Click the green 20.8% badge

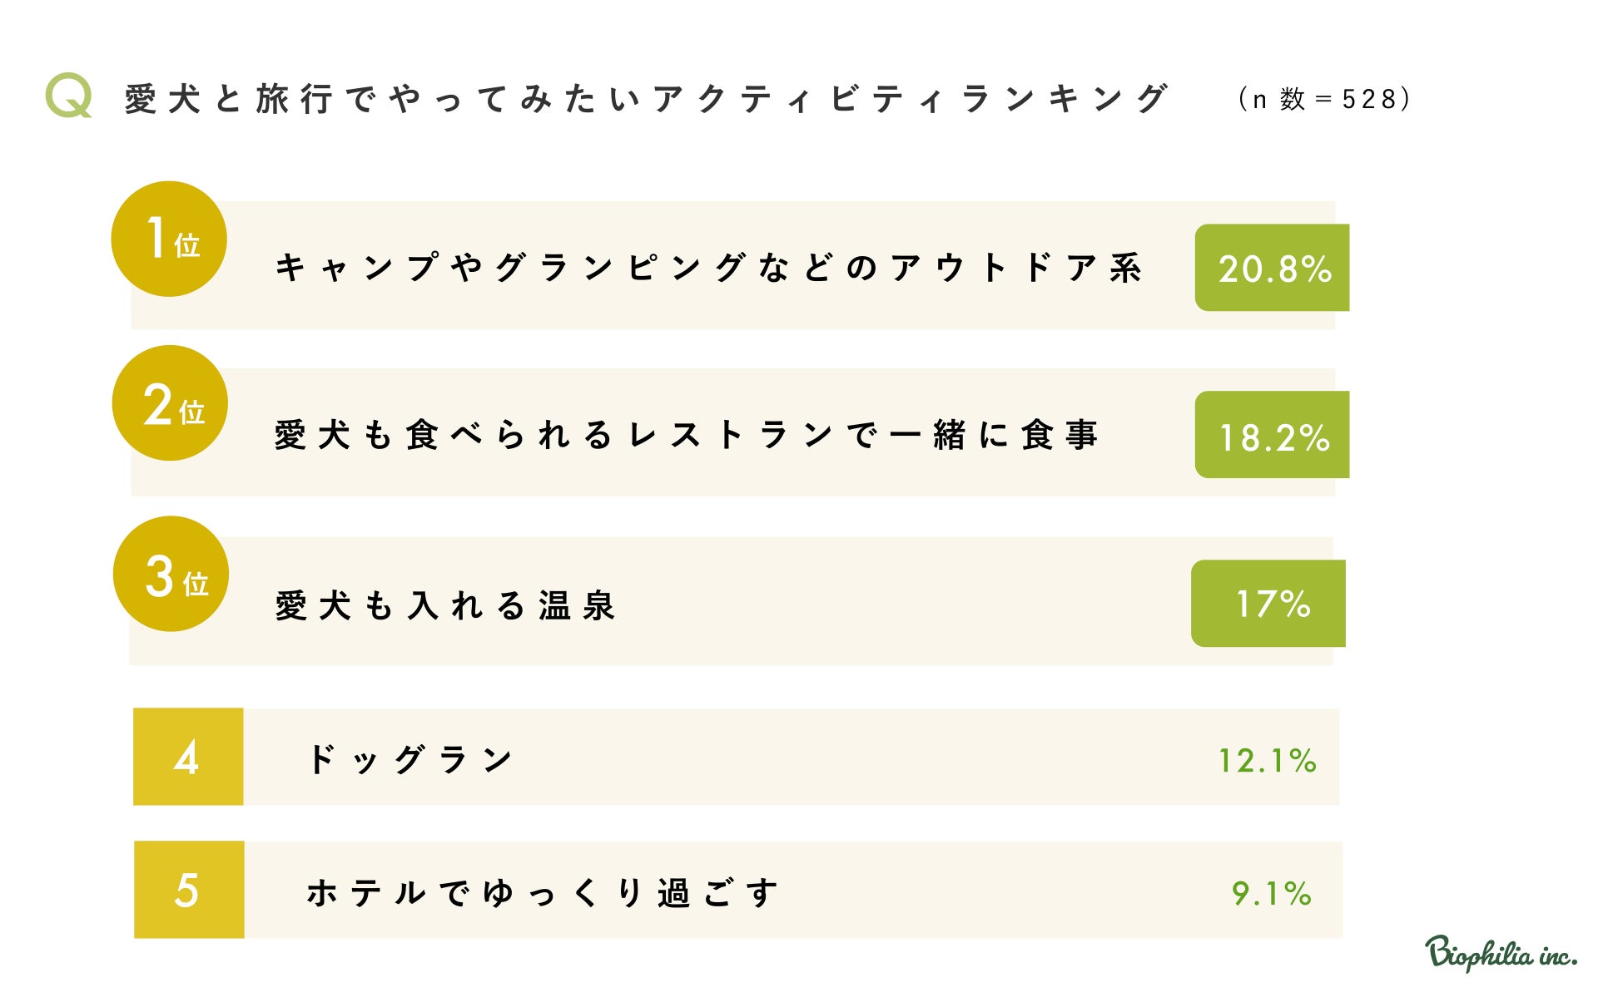tap(1272, 269)
